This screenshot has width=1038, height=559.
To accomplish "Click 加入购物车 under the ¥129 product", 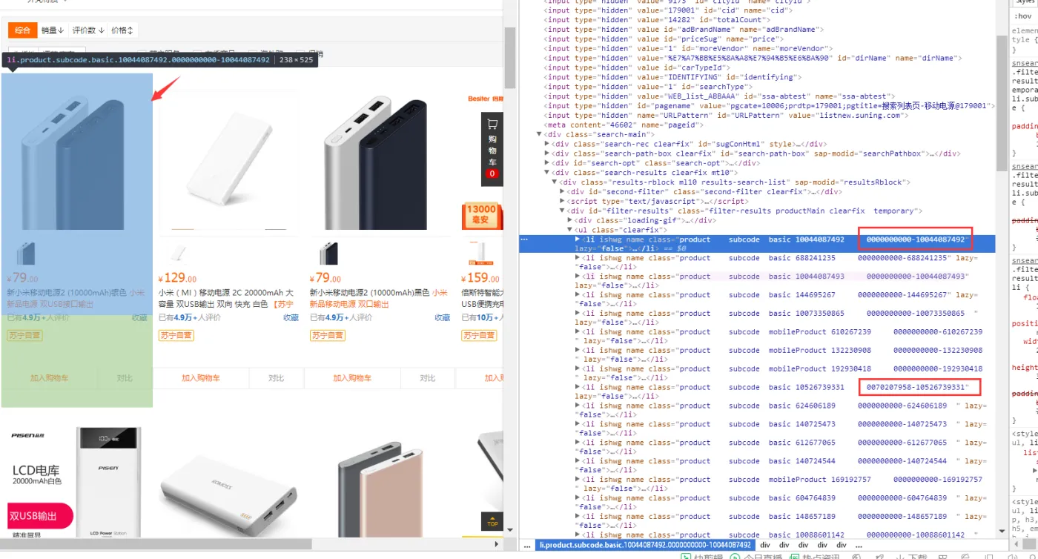I will [200, 378].
